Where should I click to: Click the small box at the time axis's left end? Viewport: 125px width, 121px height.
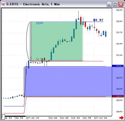3,117
